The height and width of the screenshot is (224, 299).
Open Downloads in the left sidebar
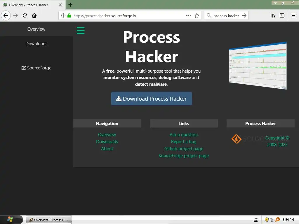(36, 44)
